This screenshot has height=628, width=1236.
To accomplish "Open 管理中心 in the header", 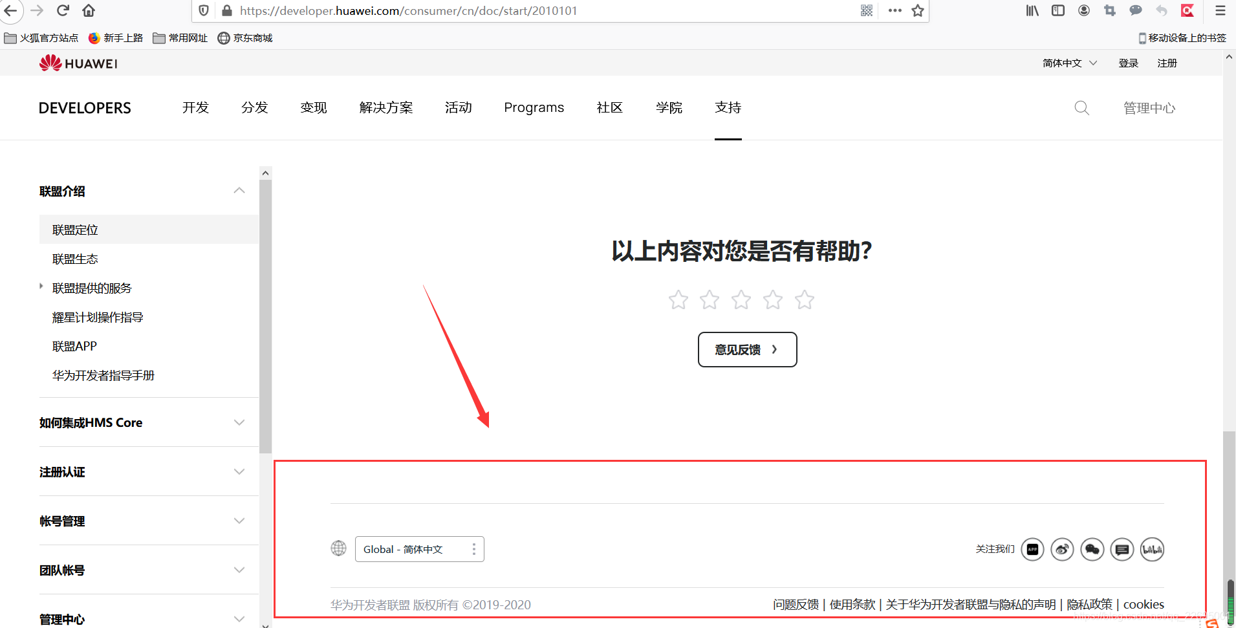I will [1149, 108].
